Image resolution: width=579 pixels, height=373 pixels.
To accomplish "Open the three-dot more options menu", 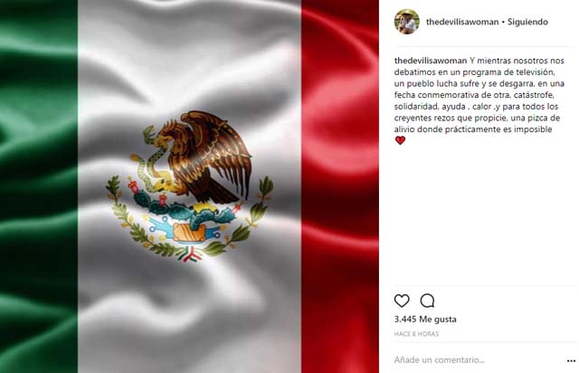I will click(571, 360).
